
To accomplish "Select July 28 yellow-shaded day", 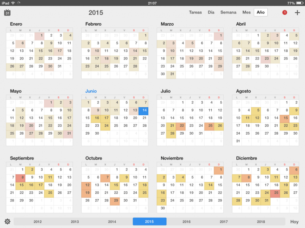I will 171,134.
